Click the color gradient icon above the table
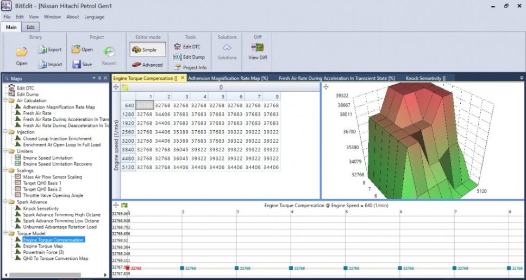Image resolution: width=526 pixels, height=280 pixels. coord(125,87)
